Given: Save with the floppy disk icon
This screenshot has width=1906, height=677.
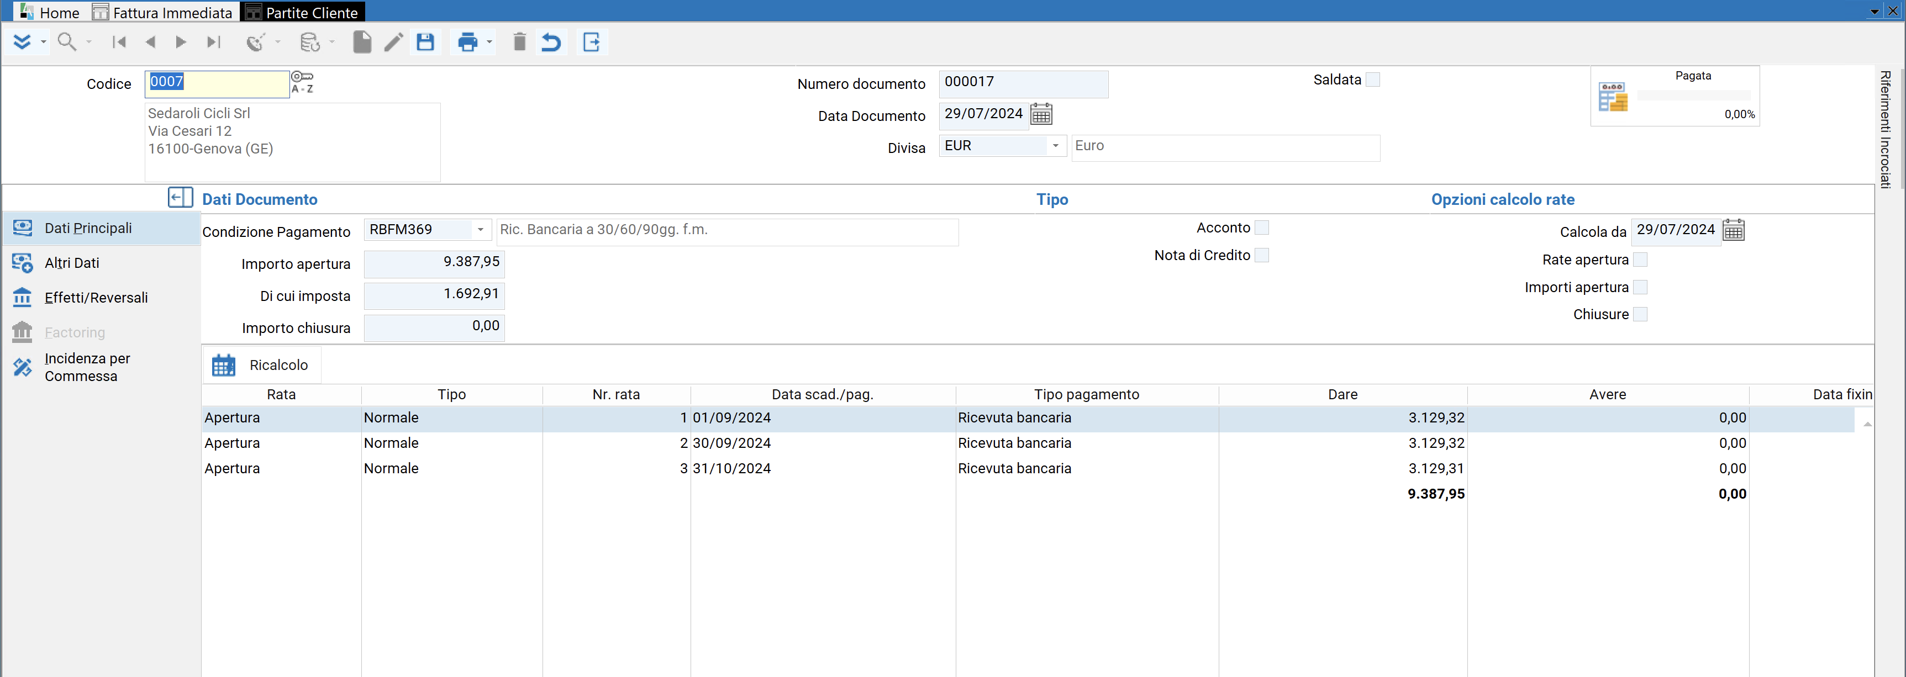Looking at the screenshot, I should (425, 42).
